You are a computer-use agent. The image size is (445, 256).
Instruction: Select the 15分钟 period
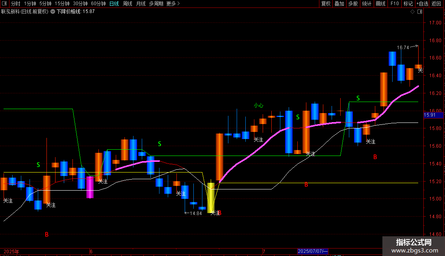62,4
